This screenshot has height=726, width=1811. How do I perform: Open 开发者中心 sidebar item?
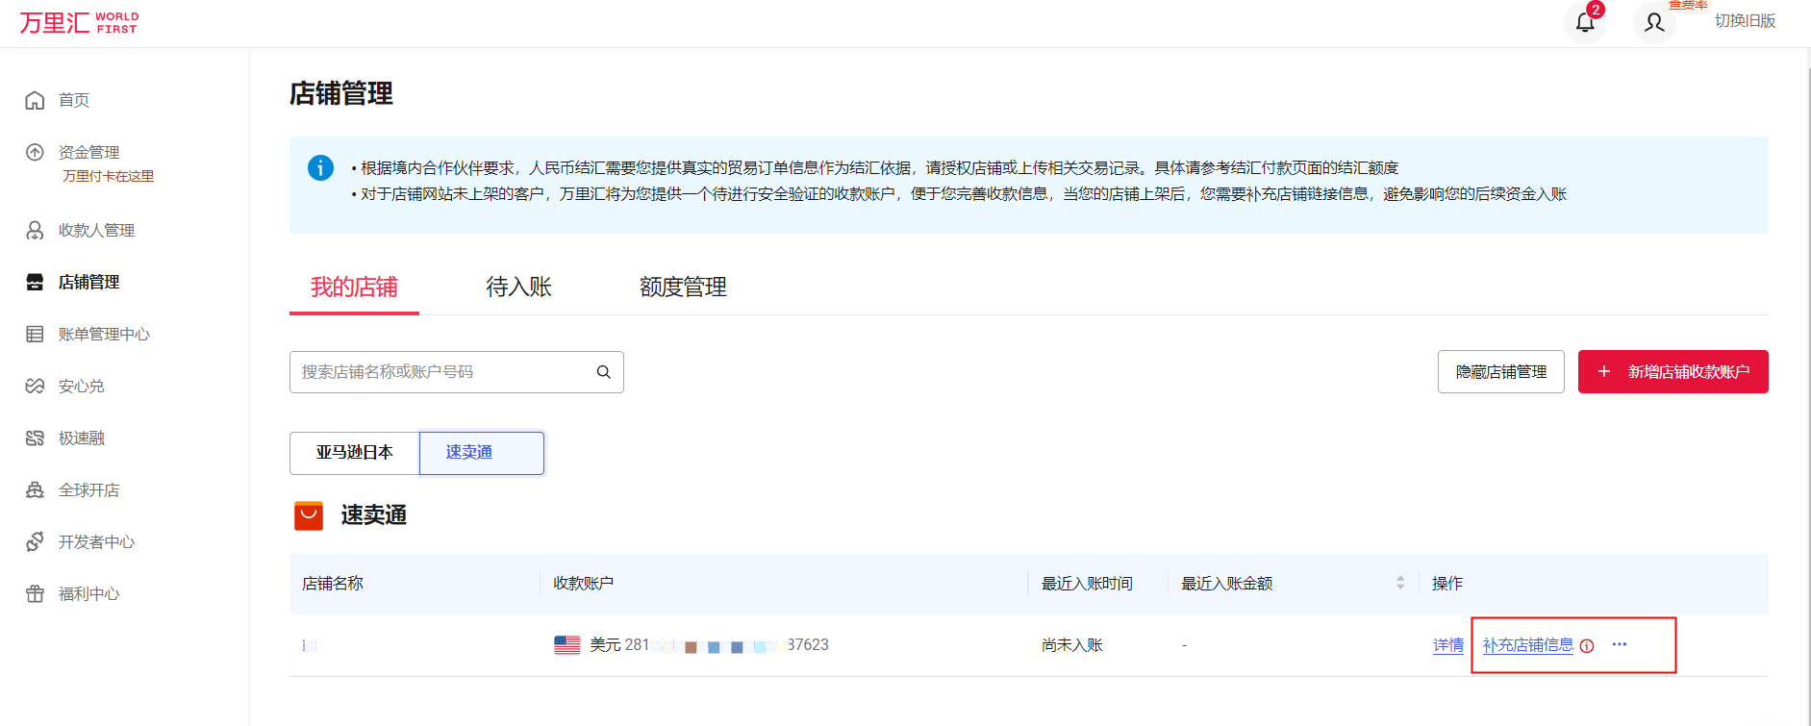click(96, 541)
